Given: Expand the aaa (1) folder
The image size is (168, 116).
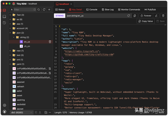Looking at the screenshot, I should tap(10, 24).
